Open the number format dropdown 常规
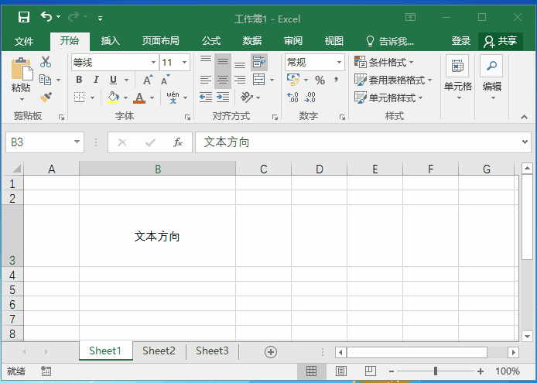The width and height of the screenshot is (537, 383). 339,63
